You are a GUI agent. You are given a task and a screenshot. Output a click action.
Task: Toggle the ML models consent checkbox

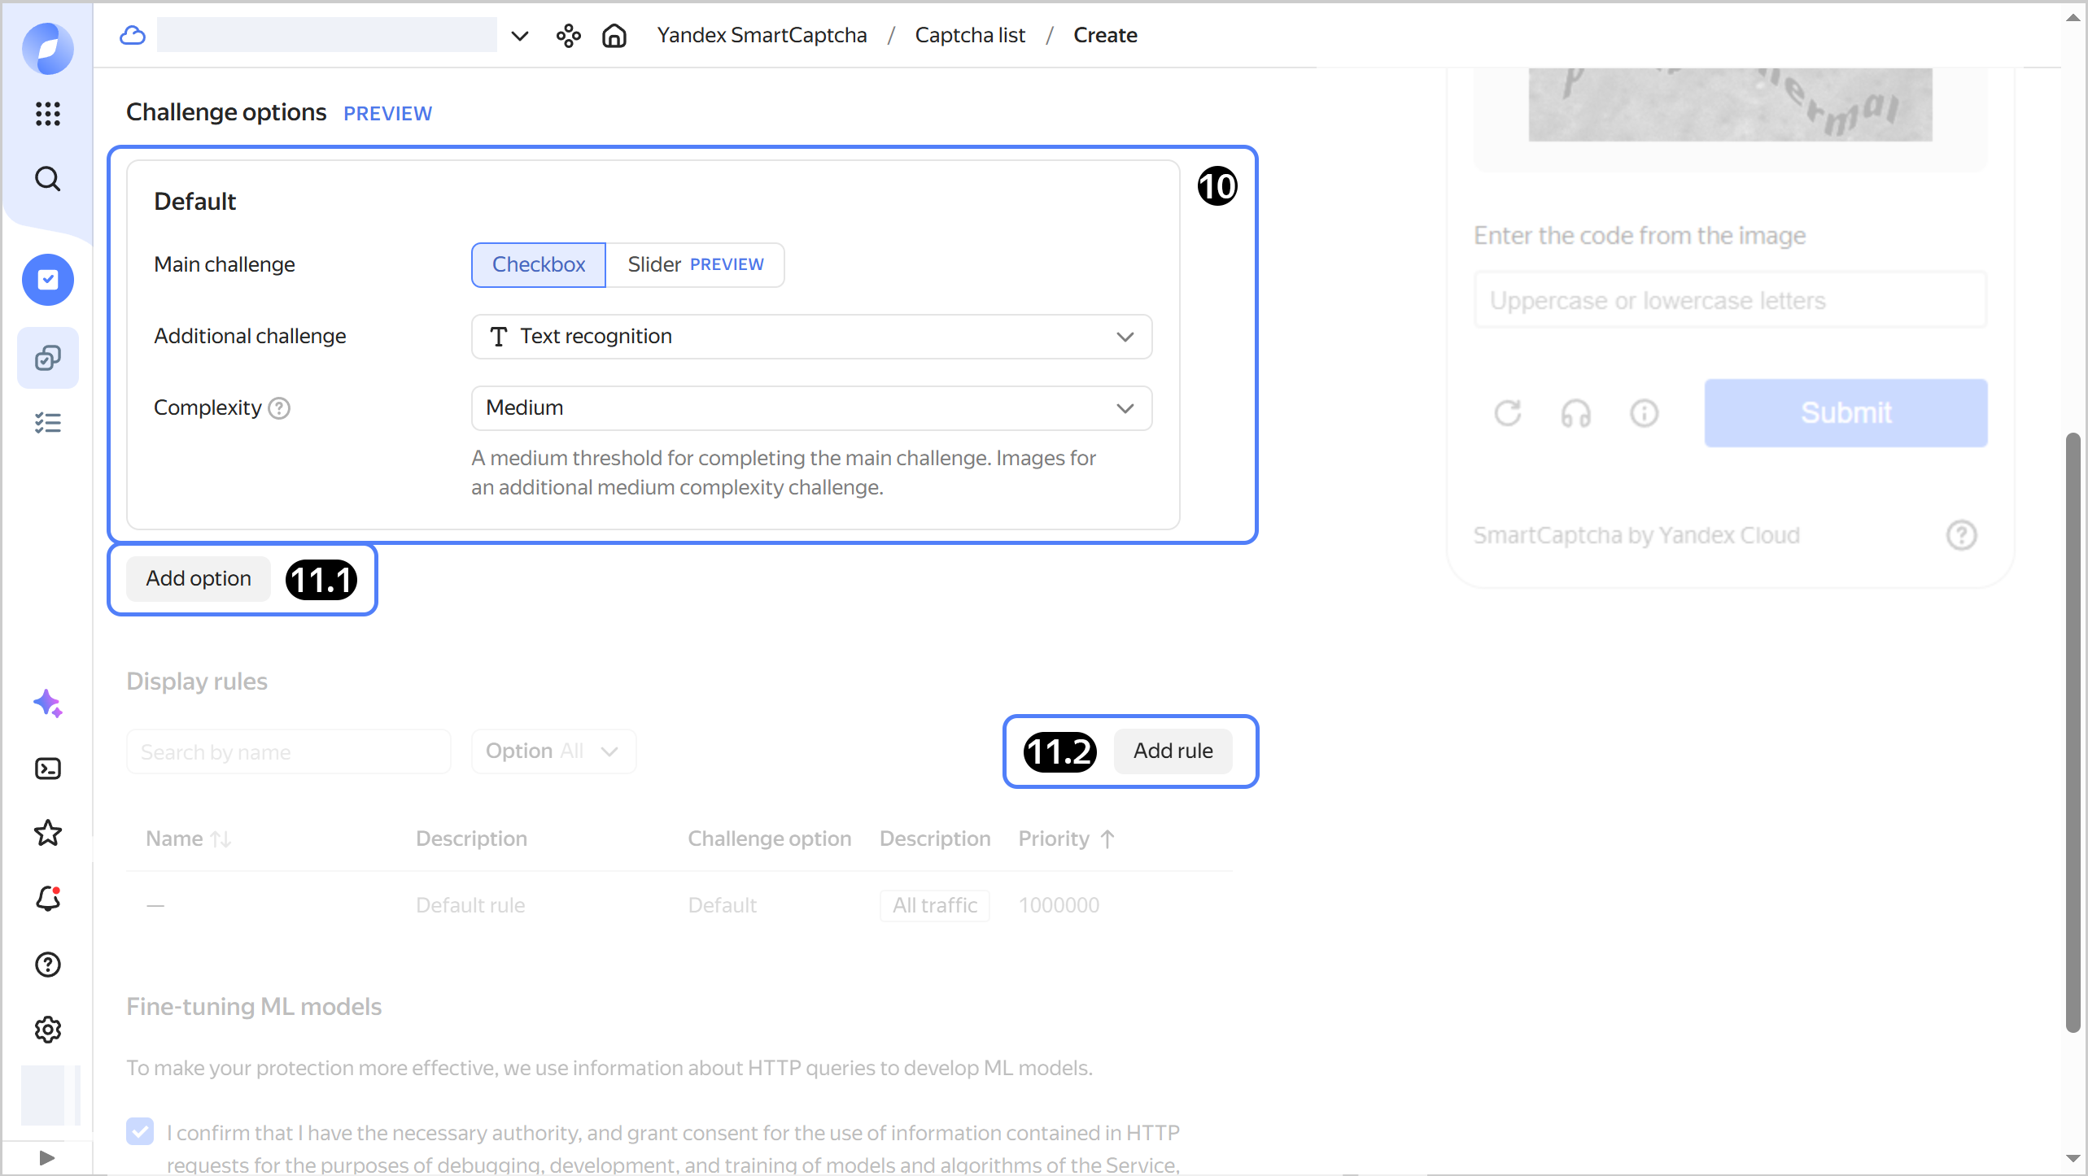(140, 1131)
